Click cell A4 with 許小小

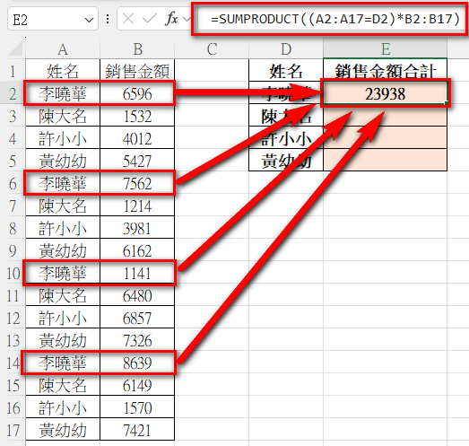click(x=63, y=138)
